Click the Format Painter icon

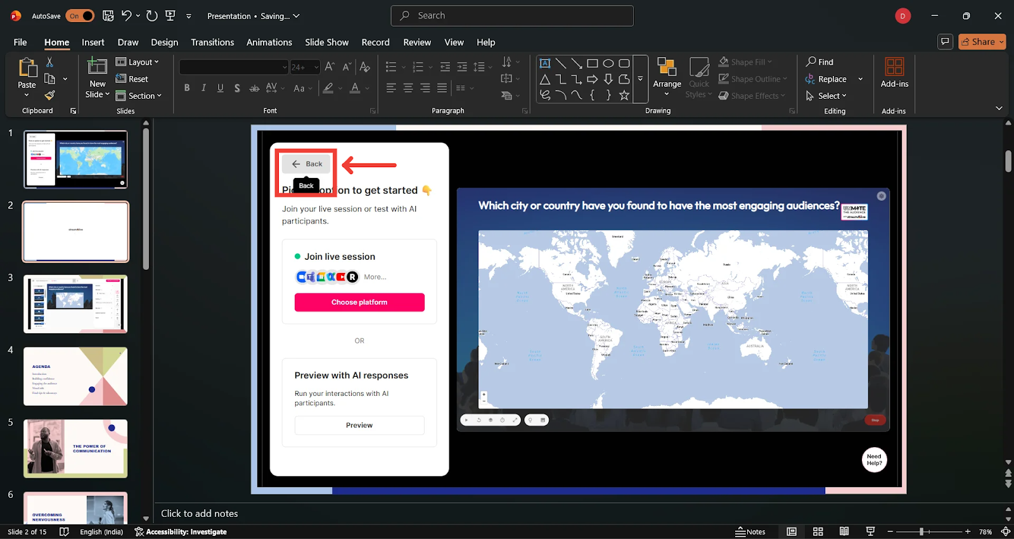tap(49, 96)
